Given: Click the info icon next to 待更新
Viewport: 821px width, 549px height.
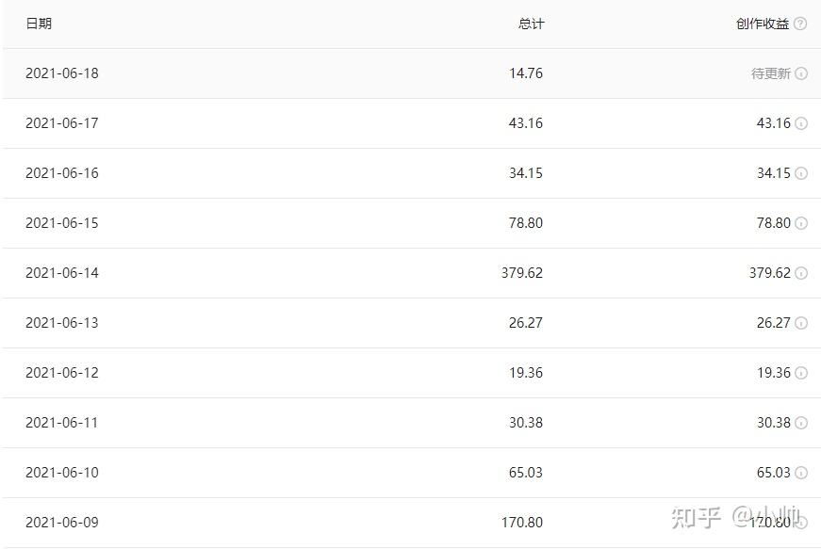Looking at the screenshot, I should click(801, 73).
